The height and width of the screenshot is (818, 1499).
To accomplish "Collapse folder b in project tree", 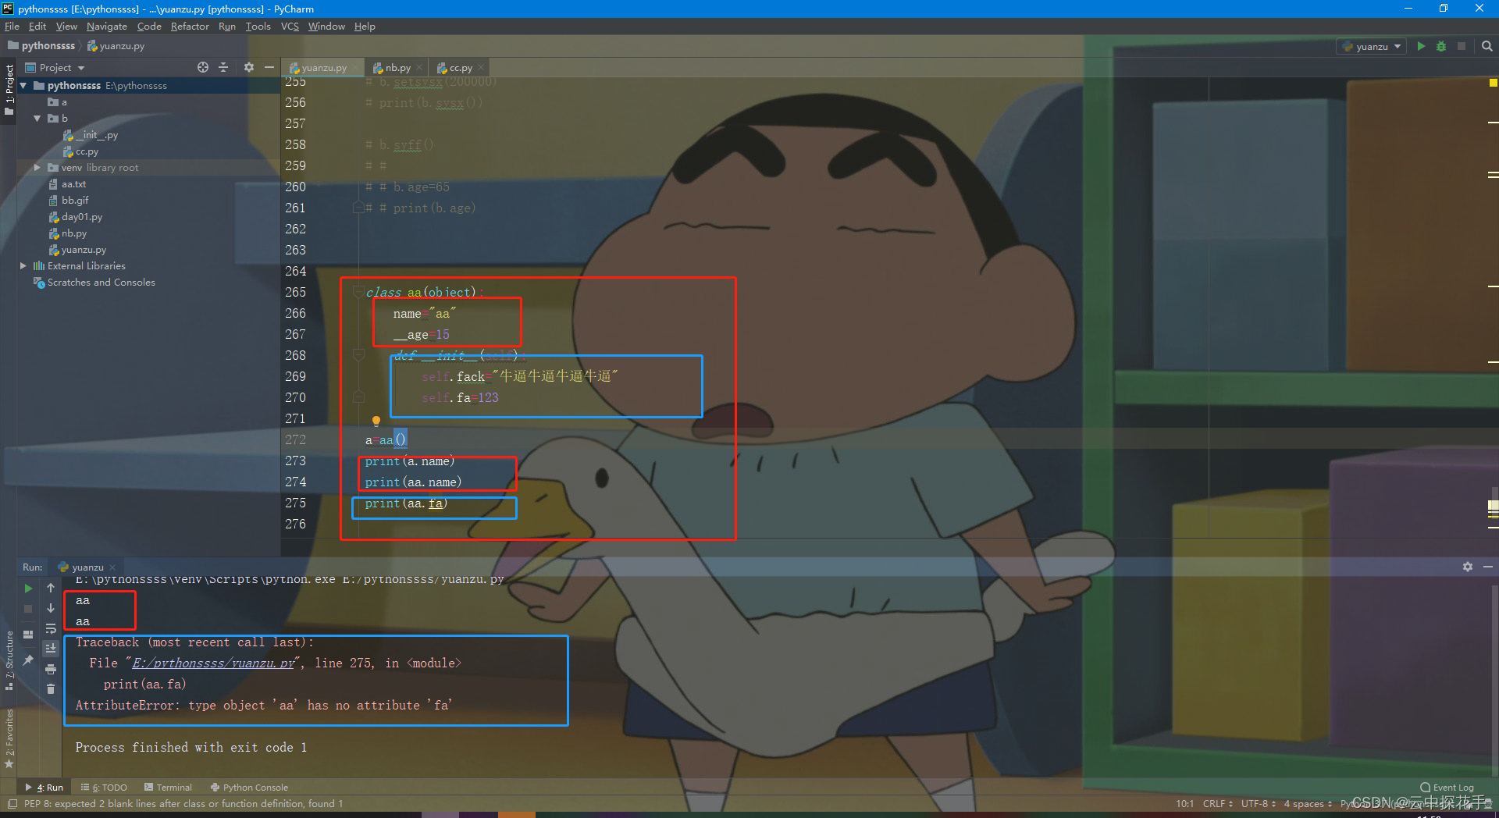I will (37, 119).
